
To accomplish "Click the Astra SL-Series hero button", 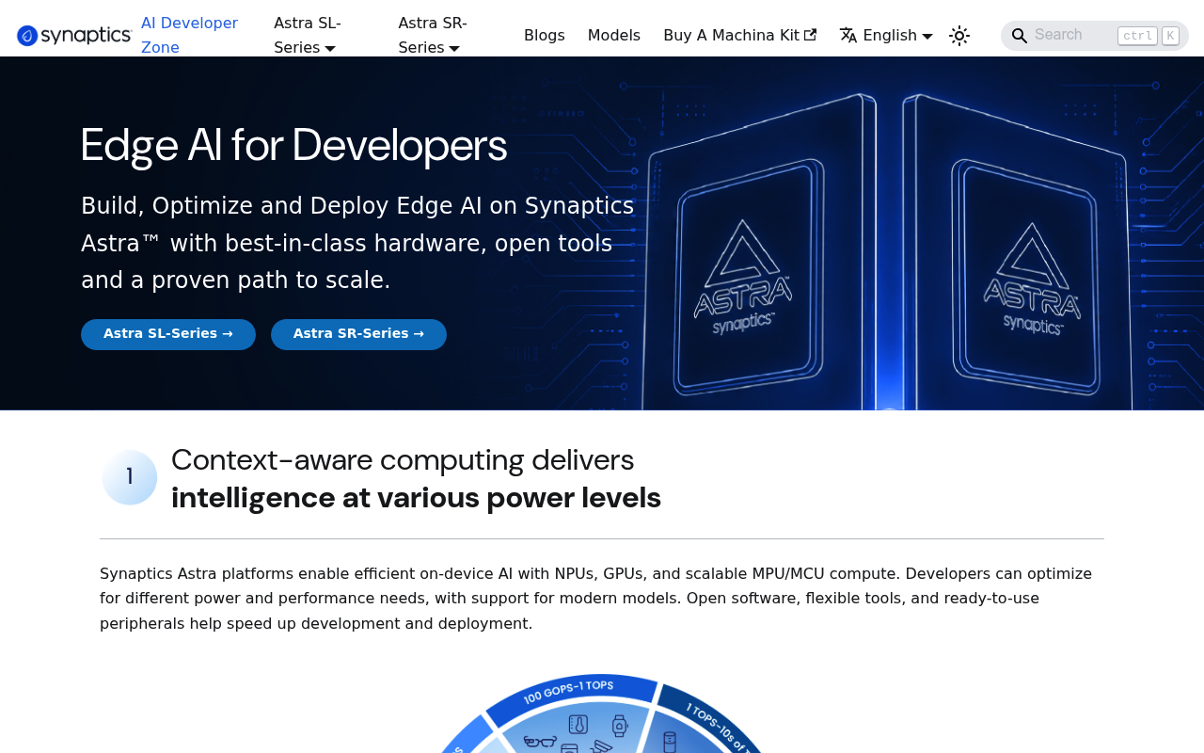I will 168,334.
